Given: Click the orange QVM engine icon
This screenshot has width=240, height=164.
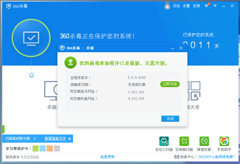Looking at the screenshot, I should point(50,148).
